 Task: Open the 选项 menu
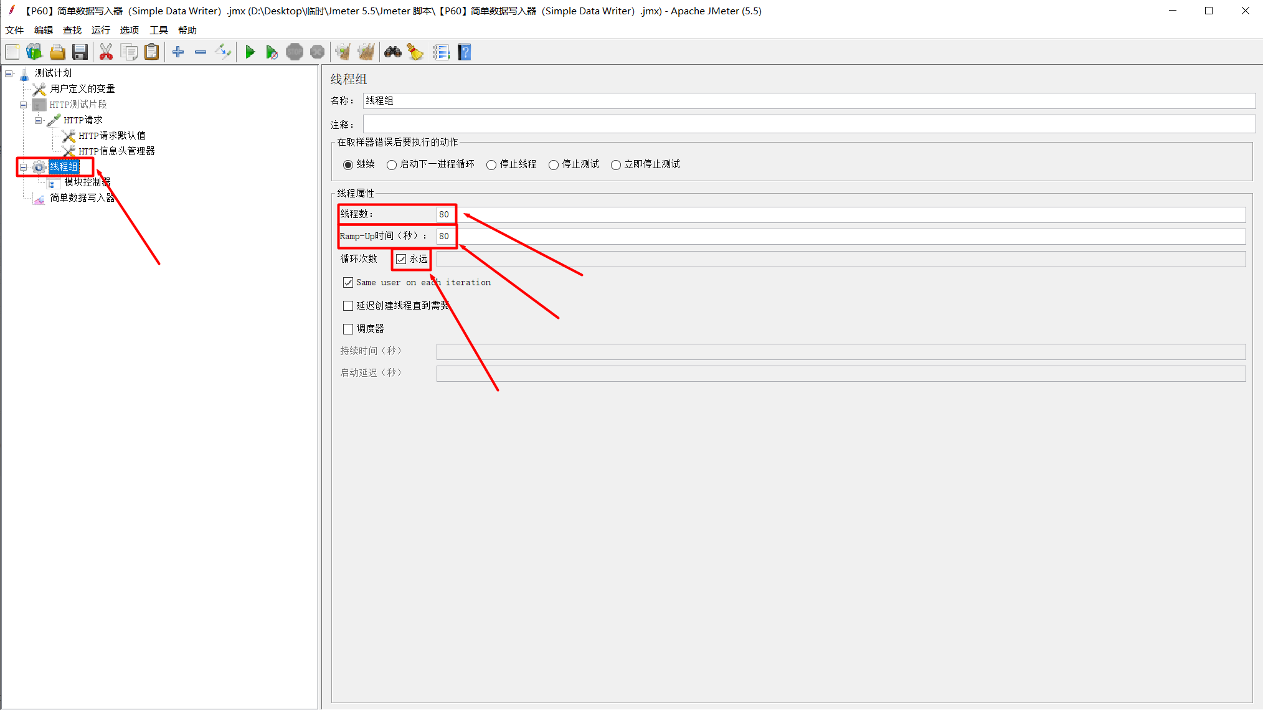[129, 30]
